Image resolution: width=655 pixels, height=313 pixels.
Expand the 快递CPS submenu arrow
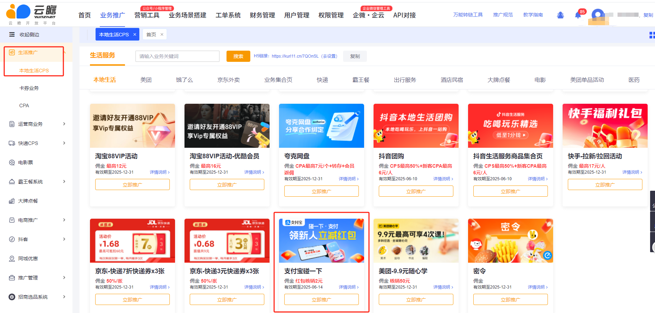coord(64,143)
